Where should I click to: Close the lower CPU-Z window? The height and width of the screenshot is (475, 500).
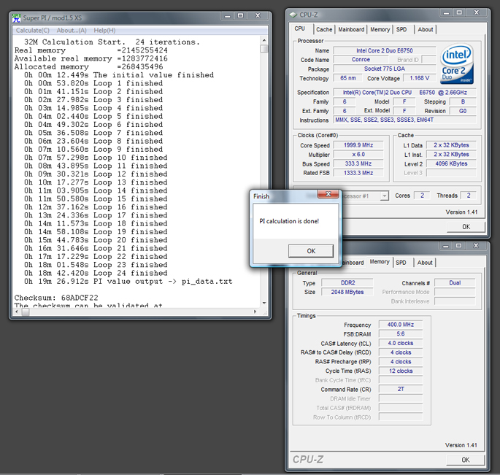(x=476, y=246)
